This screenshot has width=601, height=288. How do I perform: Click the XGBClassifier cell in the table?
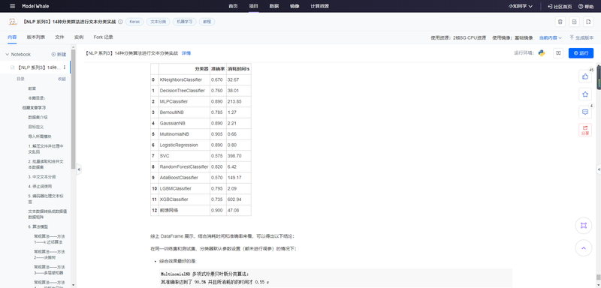(x=184, y=199)
